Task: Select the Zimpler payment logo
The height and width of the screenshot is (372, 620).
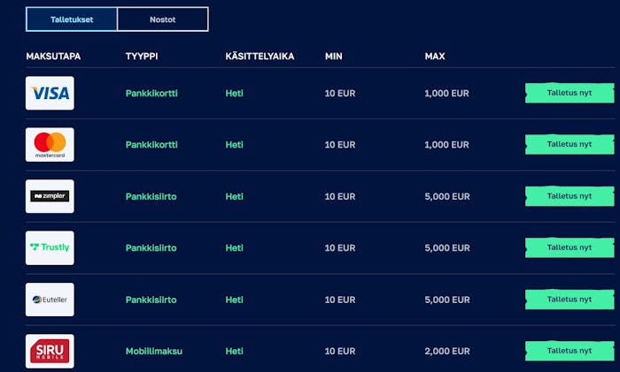Action: 50,196
